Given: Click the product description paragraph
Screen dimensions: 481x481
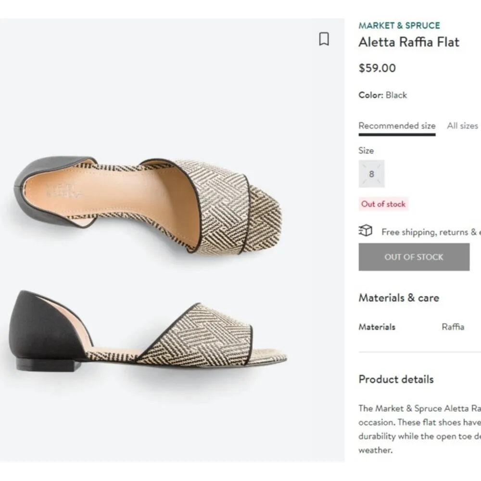Looking at the screenshot, I should point(418,429).
